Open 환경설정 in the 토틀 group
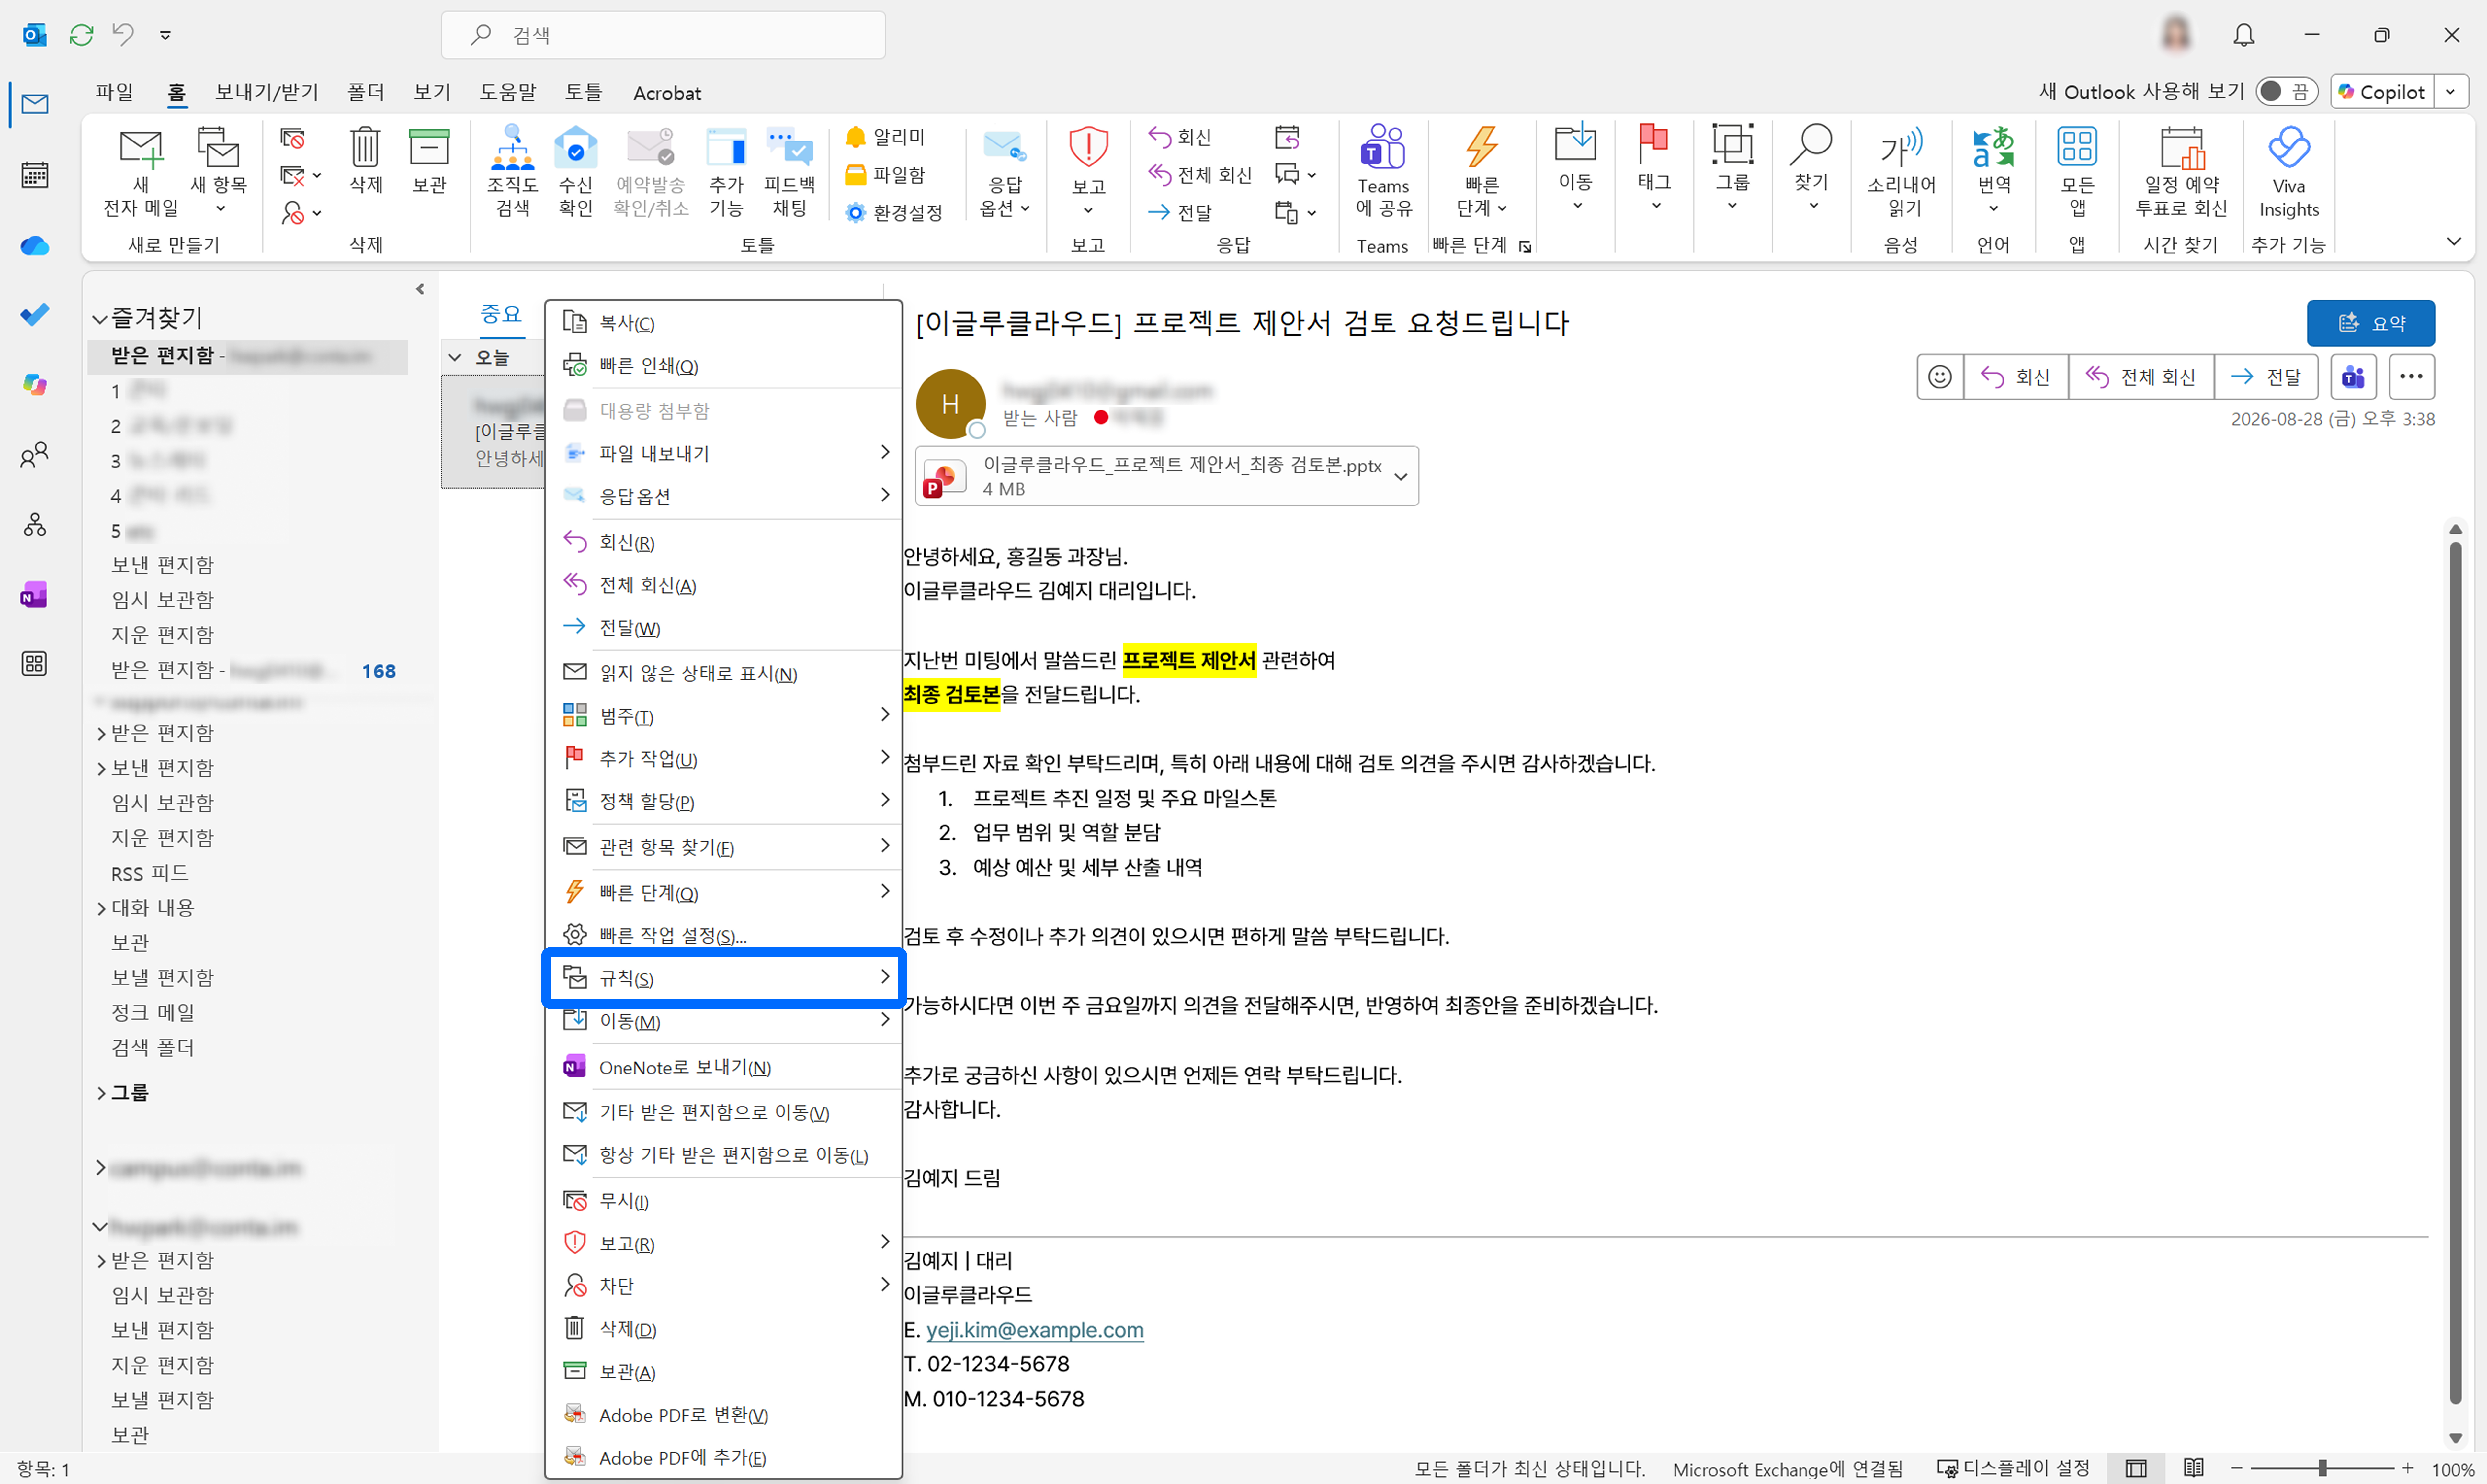2487x1484 pixels. (x=894, y=213)
